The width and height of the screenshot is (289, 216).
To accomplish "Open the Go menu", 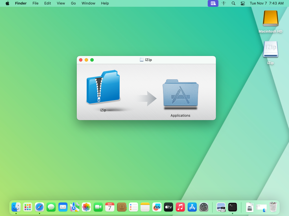I will pyautogui.click(x=73, y=3).
